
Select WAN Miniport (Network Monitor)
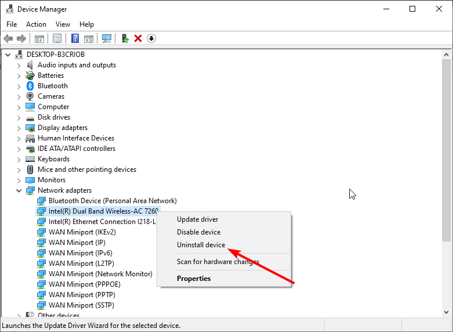100,273
